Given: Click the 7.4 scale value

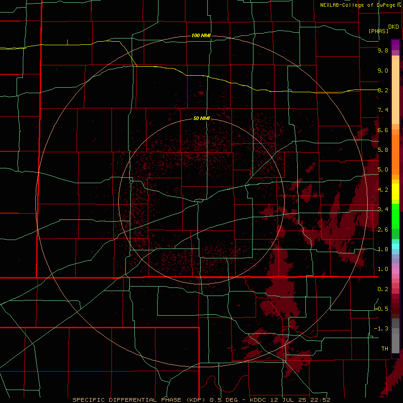Looking at the screenshot, I should pyautogui.click(x=383, y=110).
